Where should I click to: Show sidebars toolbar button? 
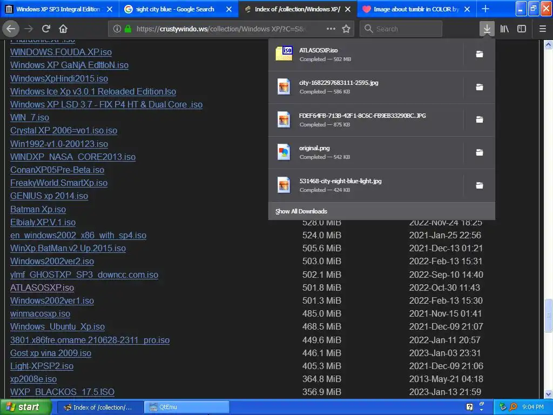click(522, 29)
